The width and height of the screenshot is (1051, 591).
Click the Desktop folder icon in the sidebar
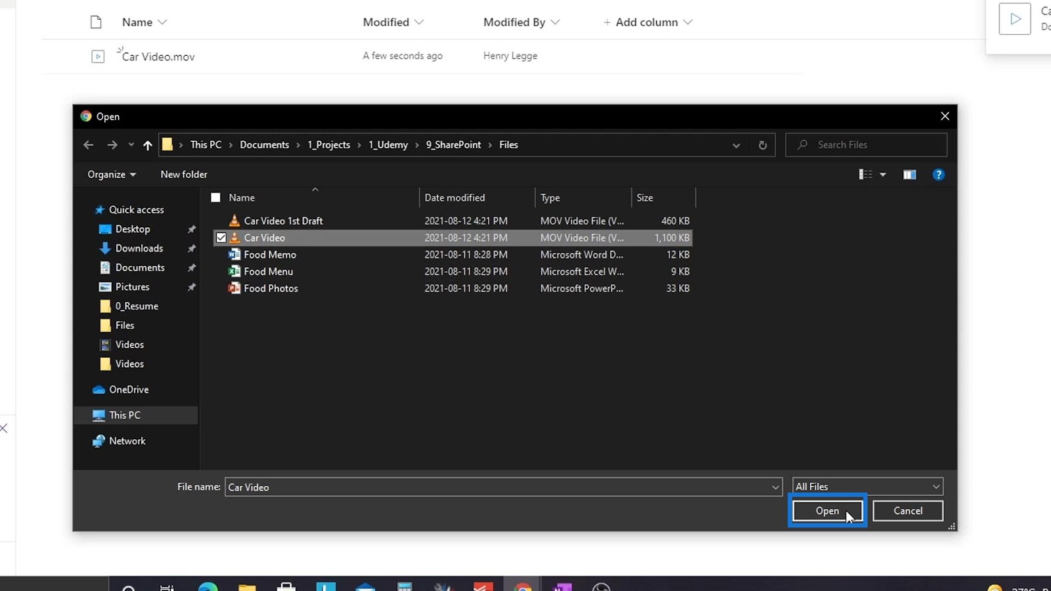click(x=105, y=229)
